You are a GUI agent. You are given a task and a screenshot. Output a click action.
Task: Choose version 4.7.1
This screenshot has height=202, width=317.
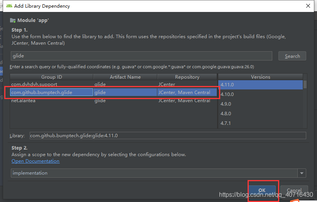(260, 123)
